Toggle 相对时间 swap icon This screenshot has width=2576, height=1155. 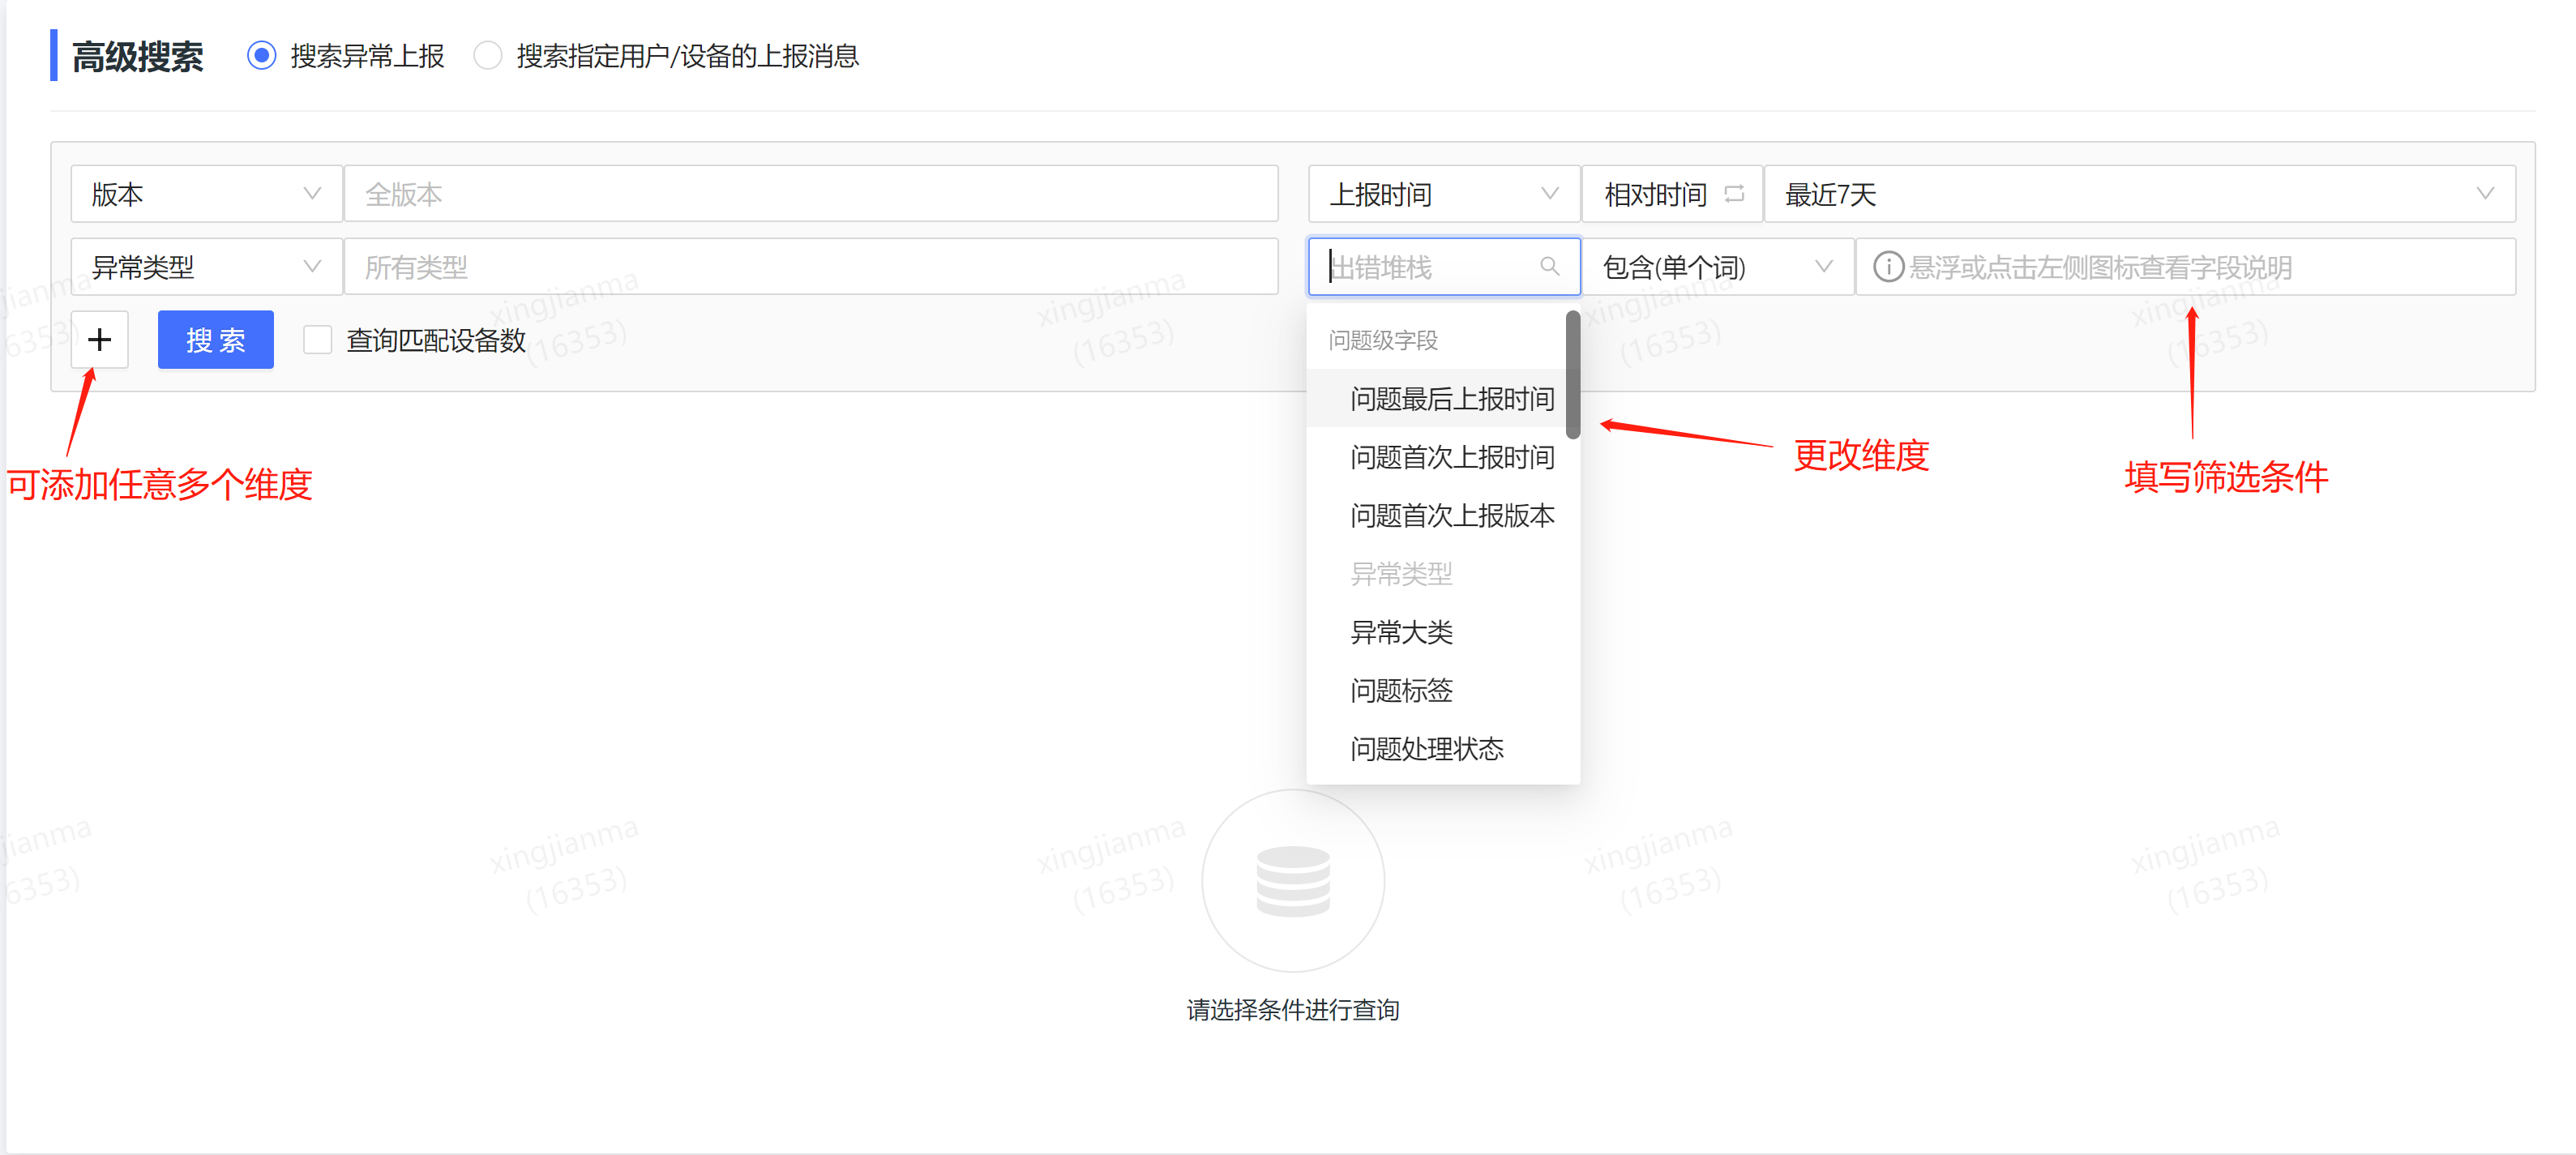(x=1734, y=194)
